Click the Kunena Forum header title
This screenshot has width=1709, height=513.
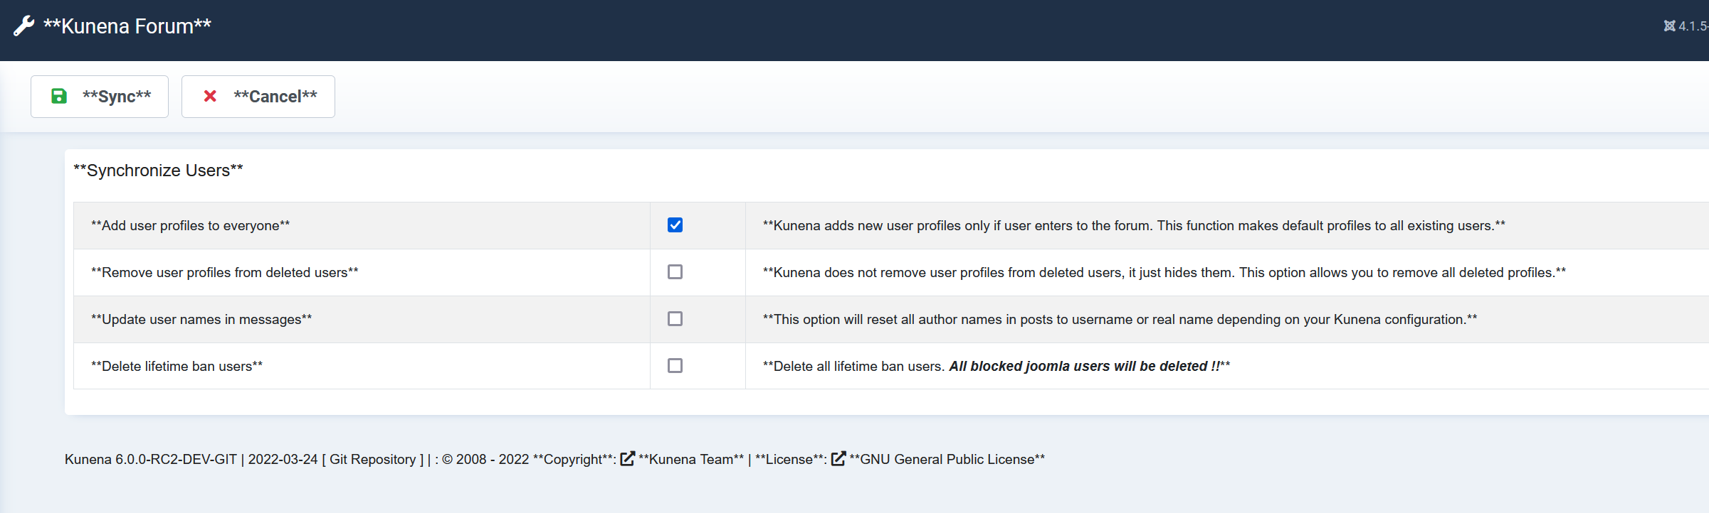127,26
